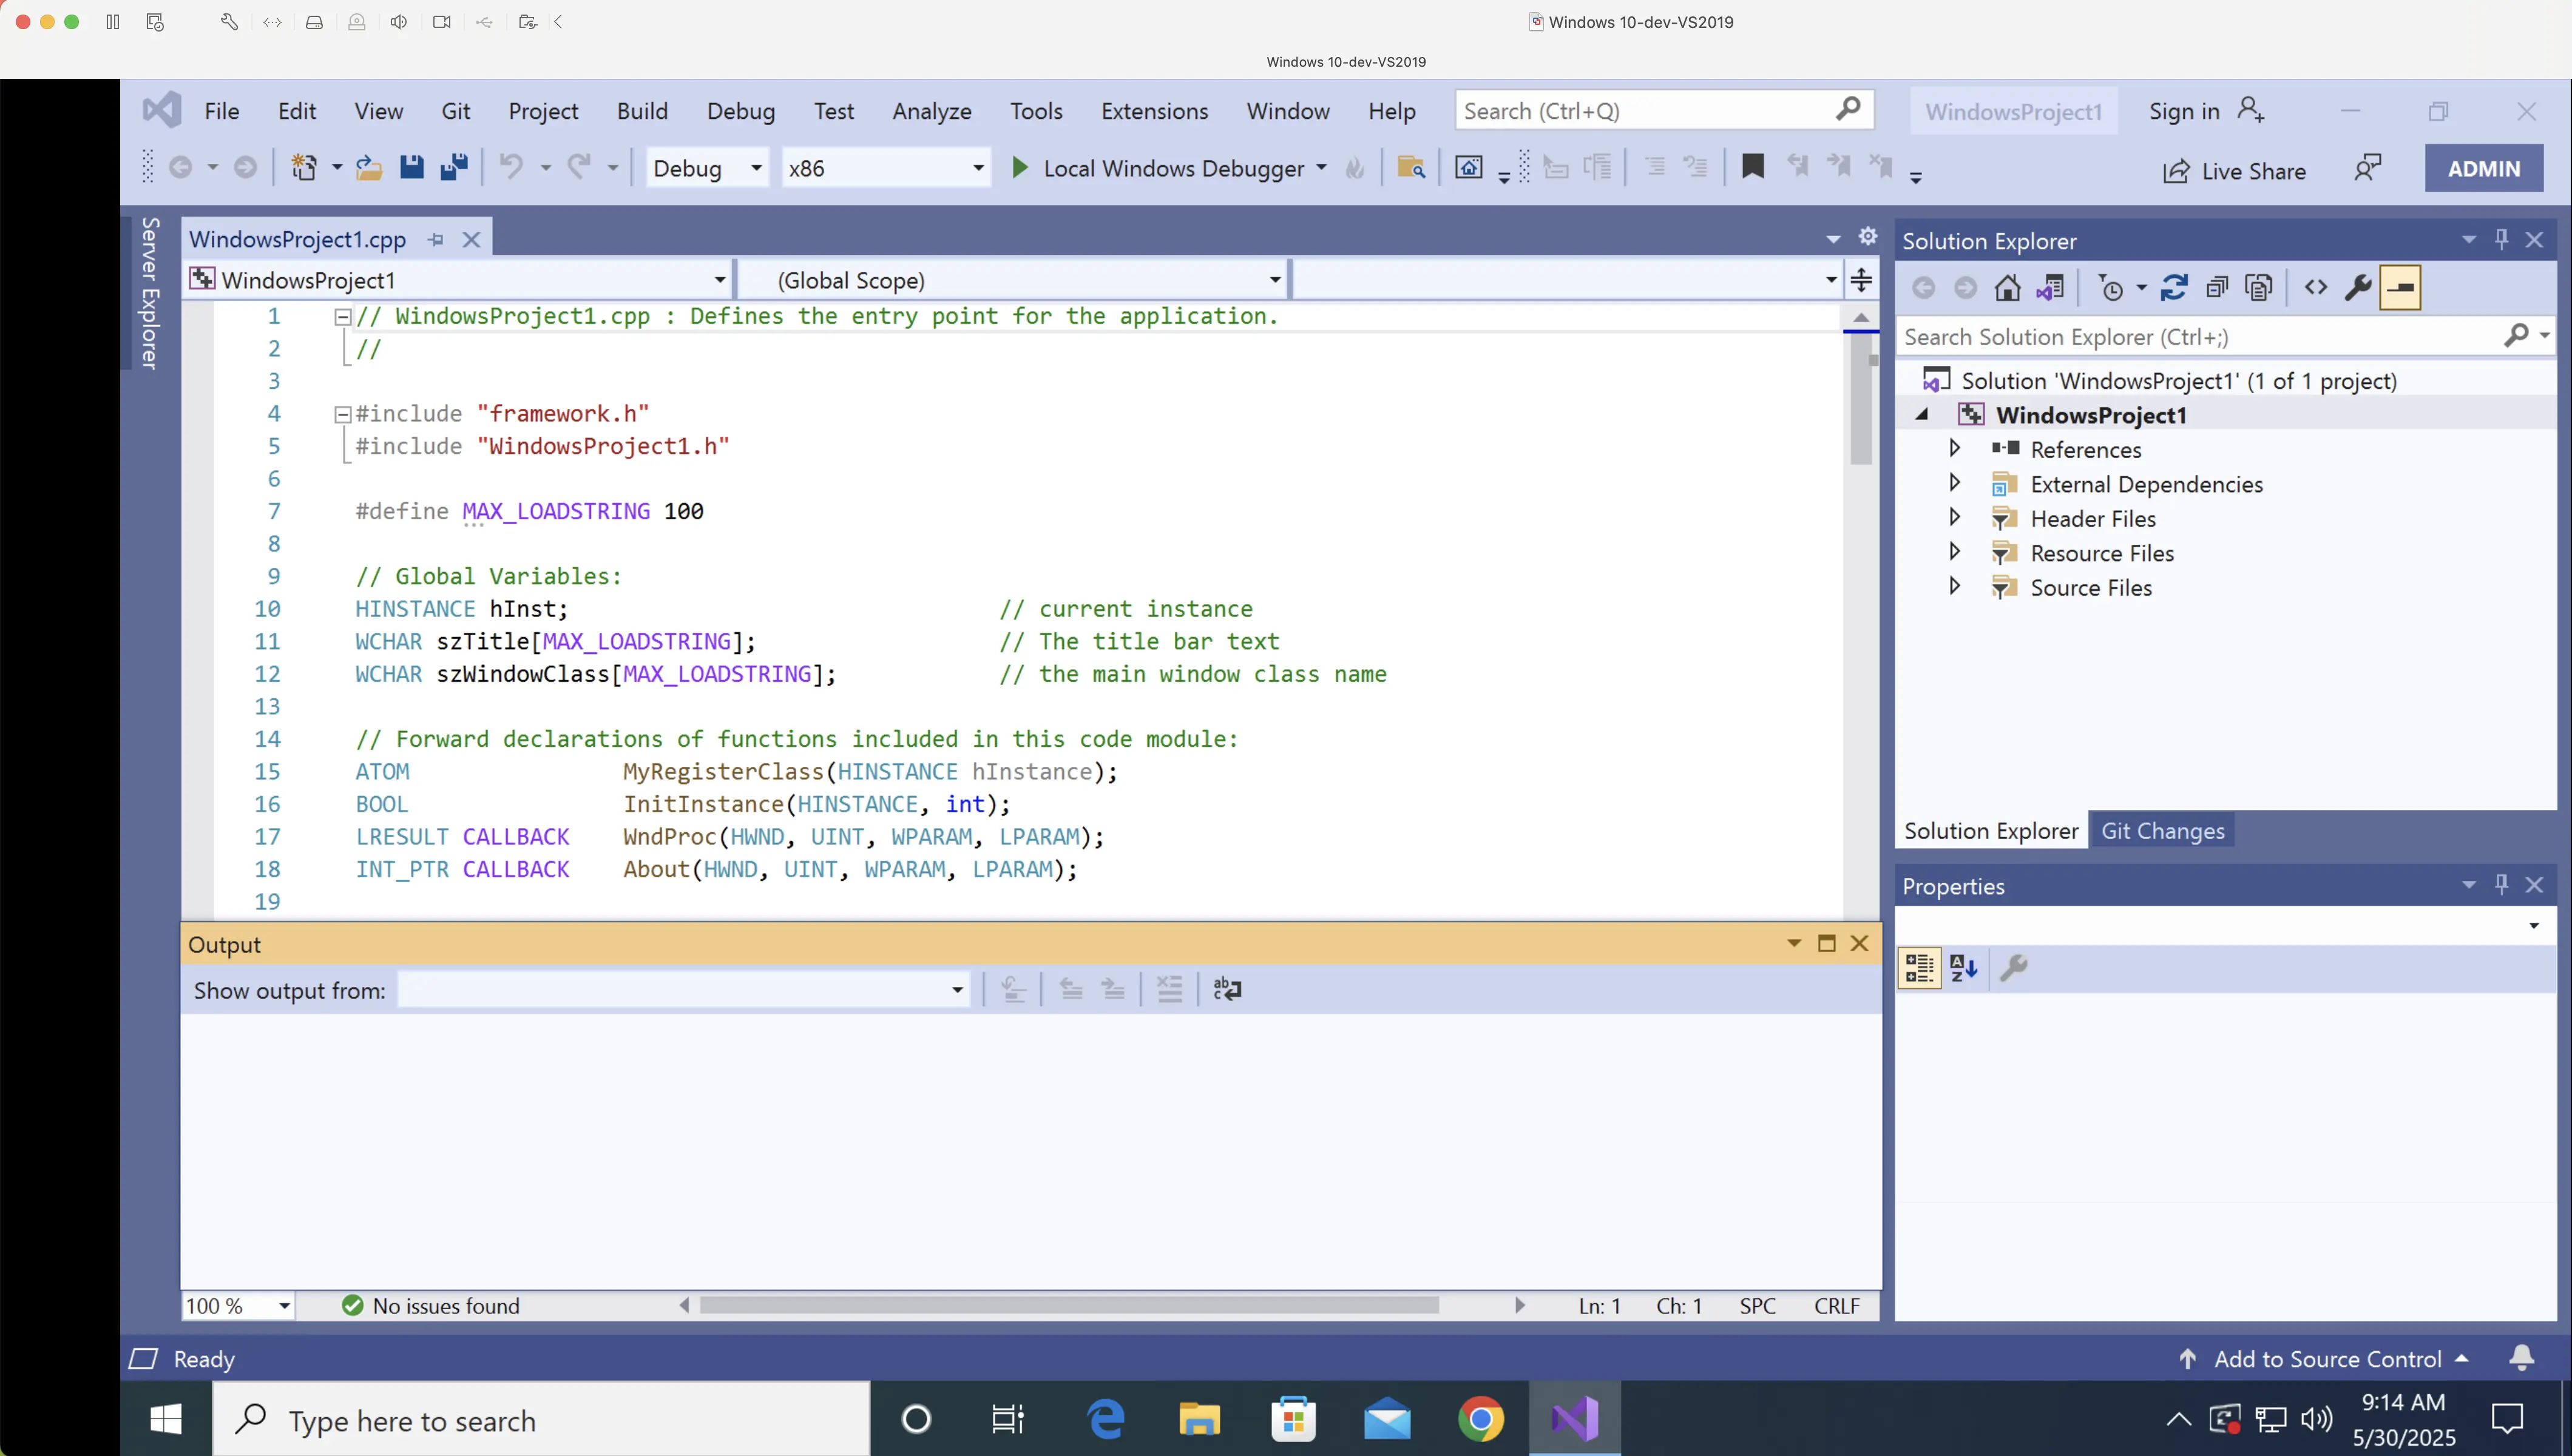The image size is (2572, 1456).
Task: Open the Server Explorer side tab
Action: click(150, 293)
